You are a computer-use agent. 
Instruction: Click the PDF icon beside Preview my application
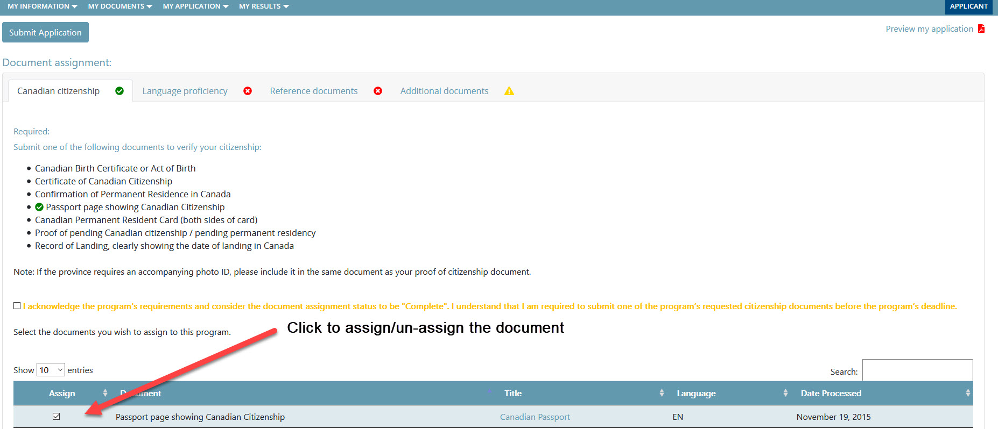coord(981,29)
